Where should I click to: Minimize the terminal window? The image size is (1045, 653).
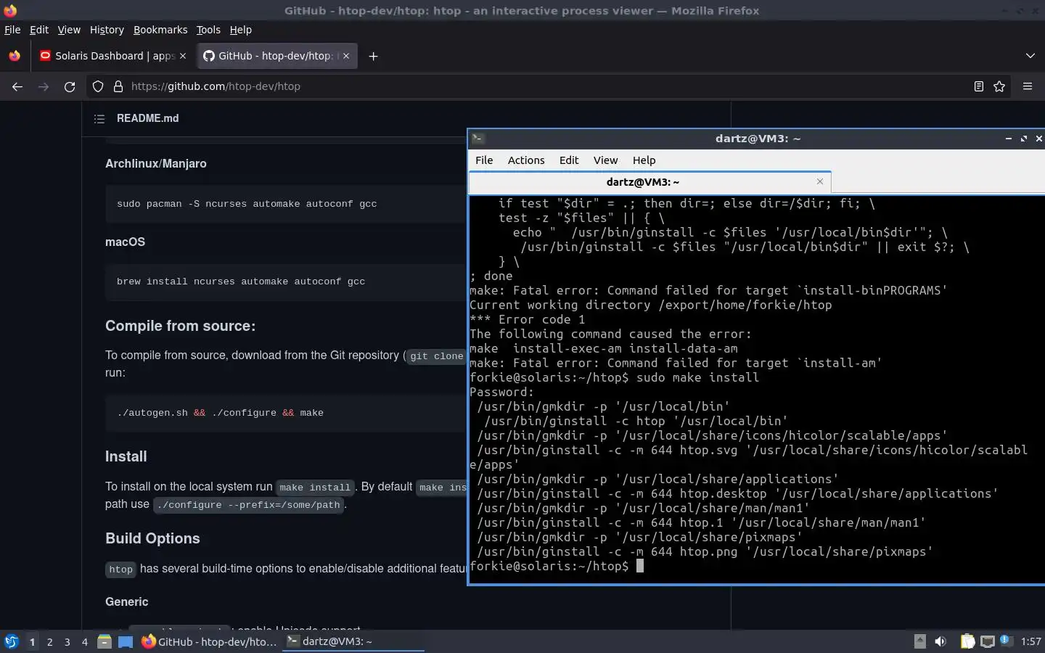coord(1008,139)
